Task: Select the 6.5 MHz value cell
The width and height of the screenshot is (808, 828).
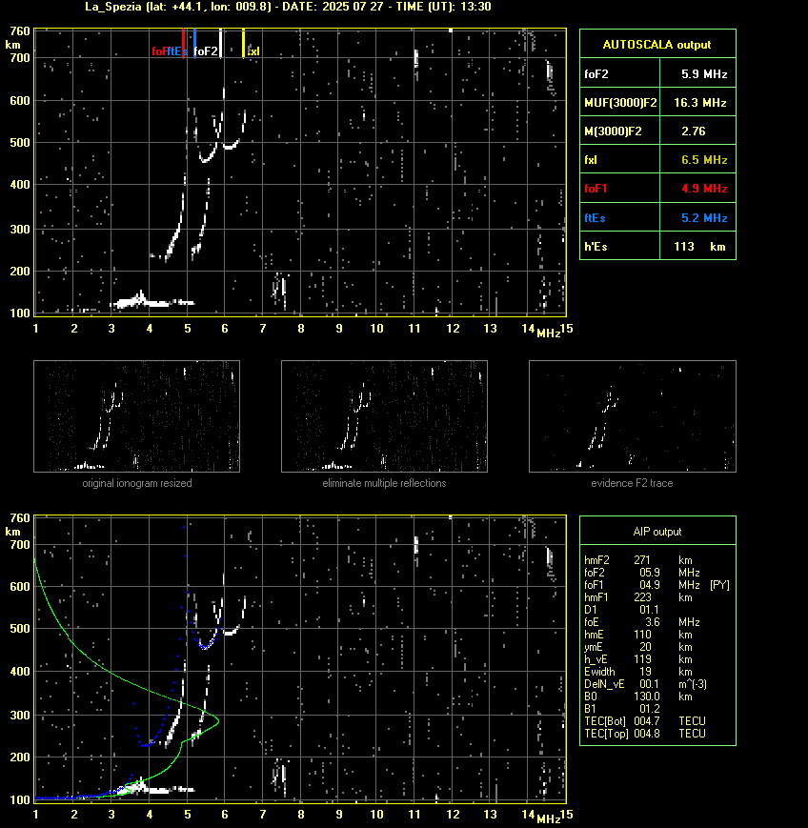Action: pos(697,159)
